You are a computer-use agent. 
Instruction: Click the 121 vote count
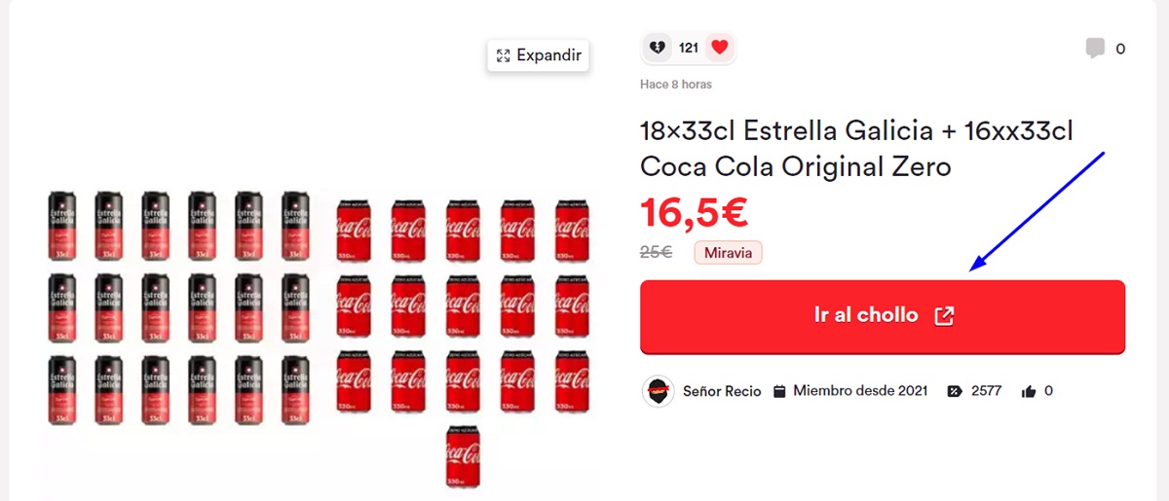coord(689,47)
